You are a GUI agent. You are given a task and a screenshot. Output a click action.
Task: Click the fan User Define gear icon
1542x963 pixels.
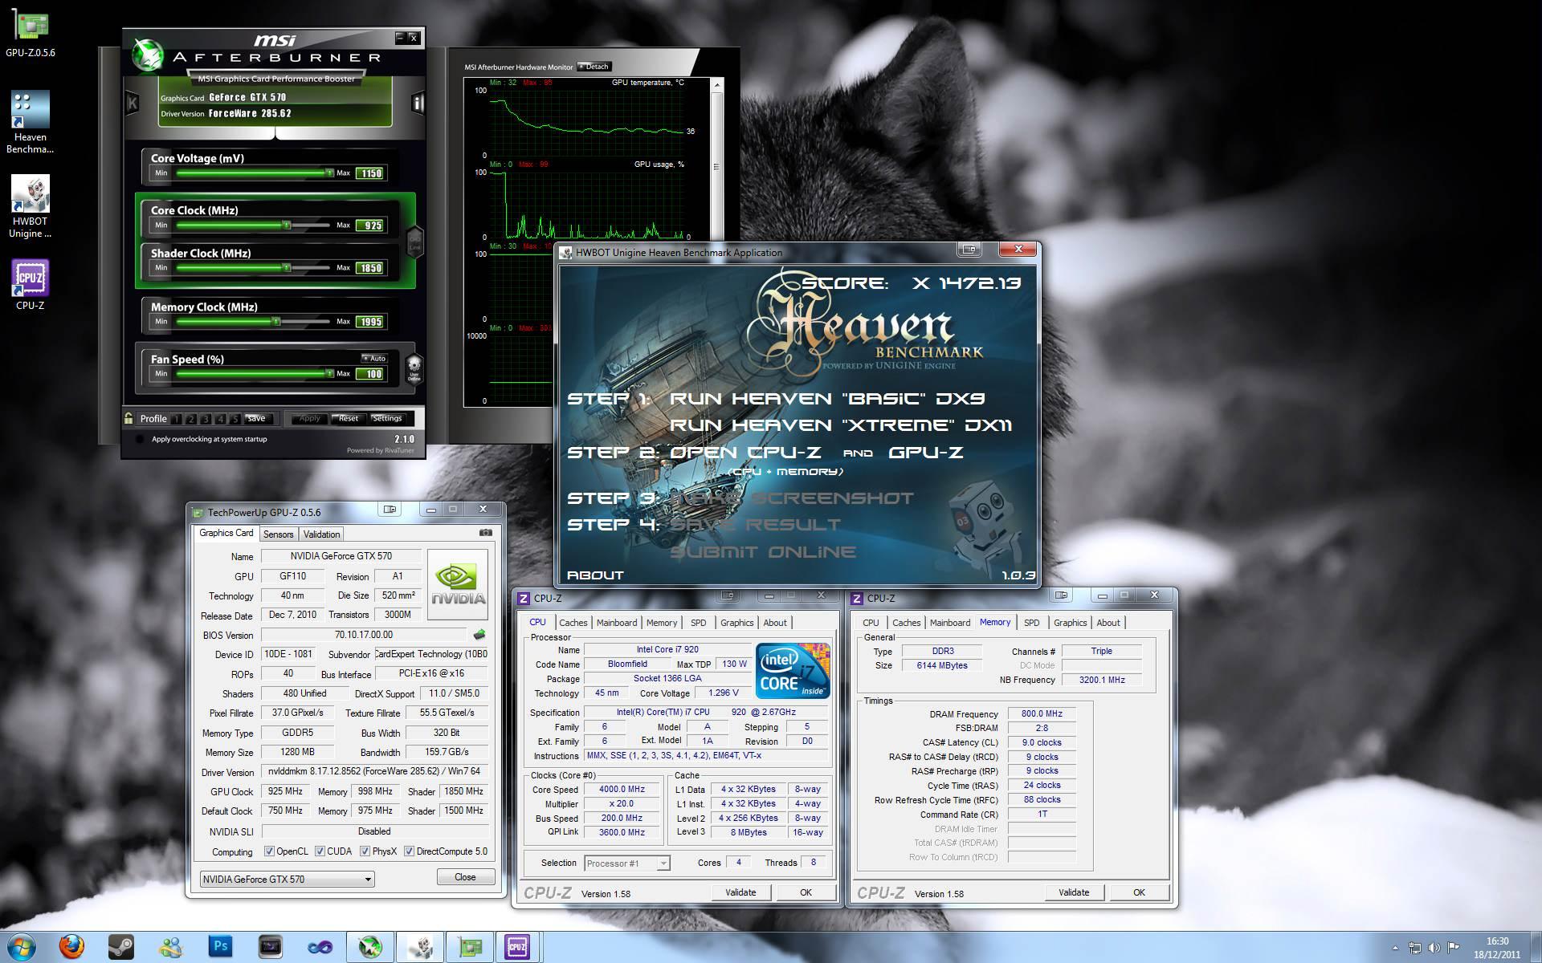click(x=414, y=369)
